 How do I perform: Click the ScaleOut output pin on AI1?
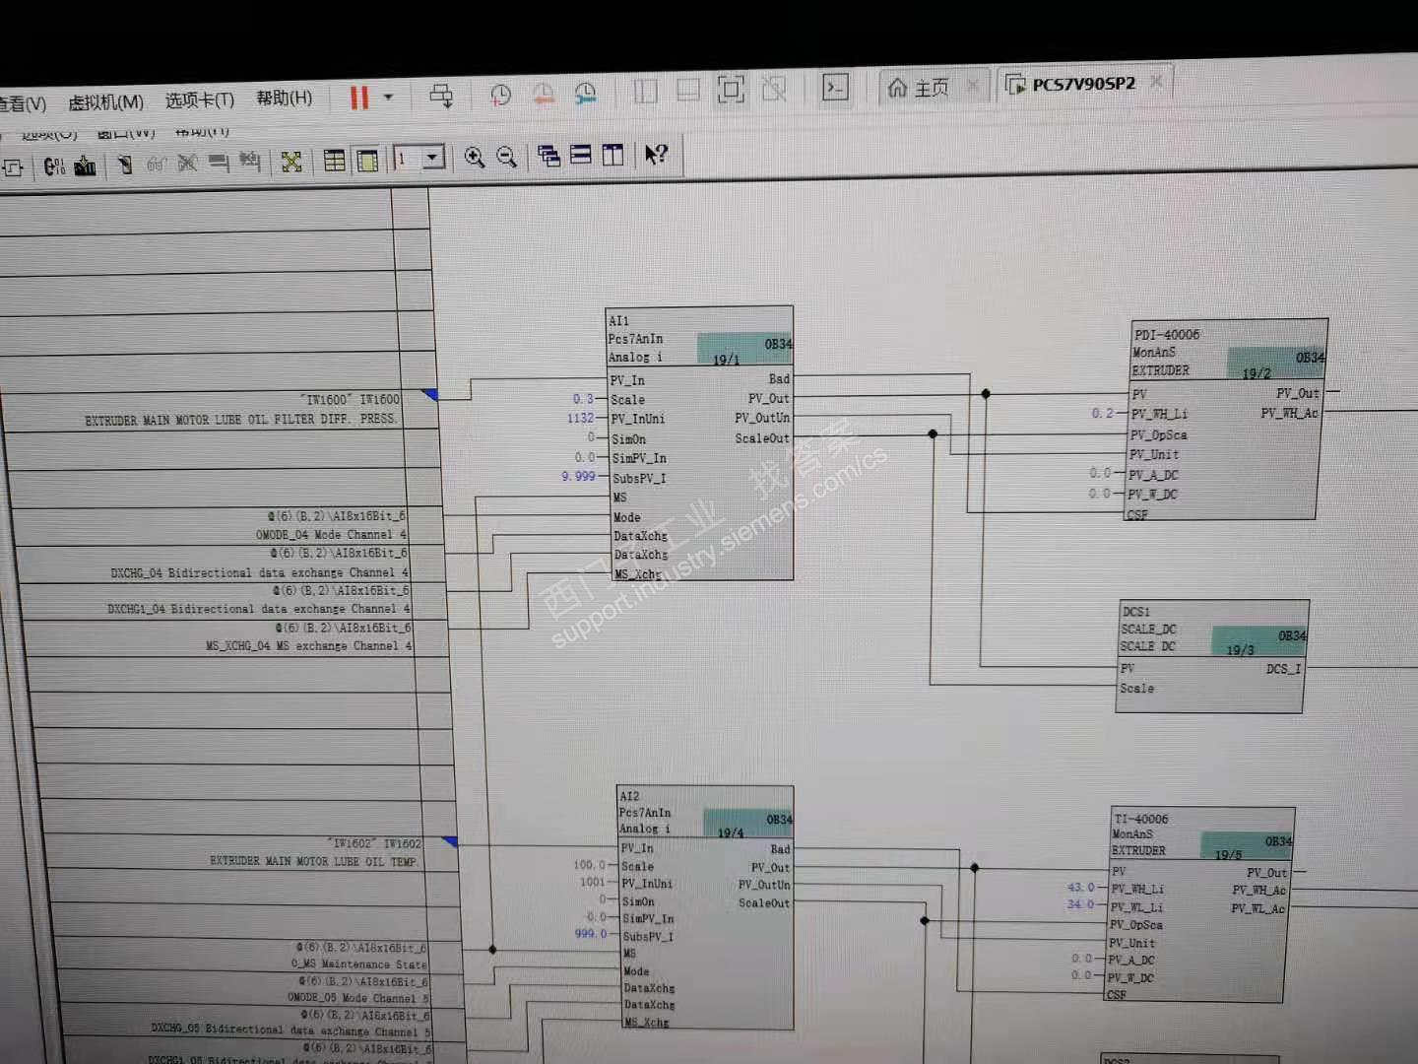click(762, 438)
